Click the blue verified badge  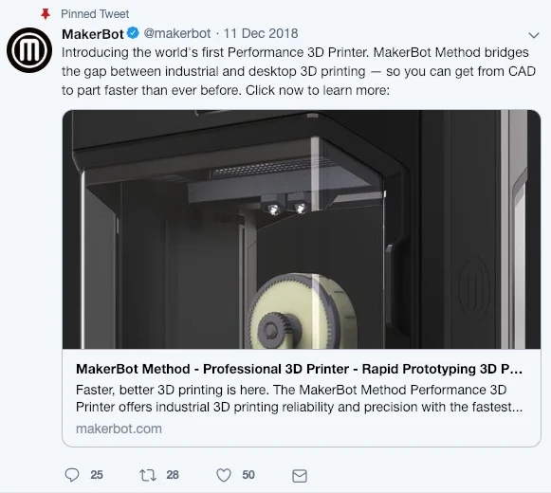click(x=133, y=33)
